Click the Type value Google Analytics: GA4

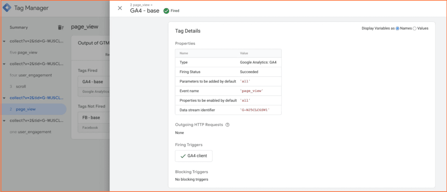coord(258,62)
